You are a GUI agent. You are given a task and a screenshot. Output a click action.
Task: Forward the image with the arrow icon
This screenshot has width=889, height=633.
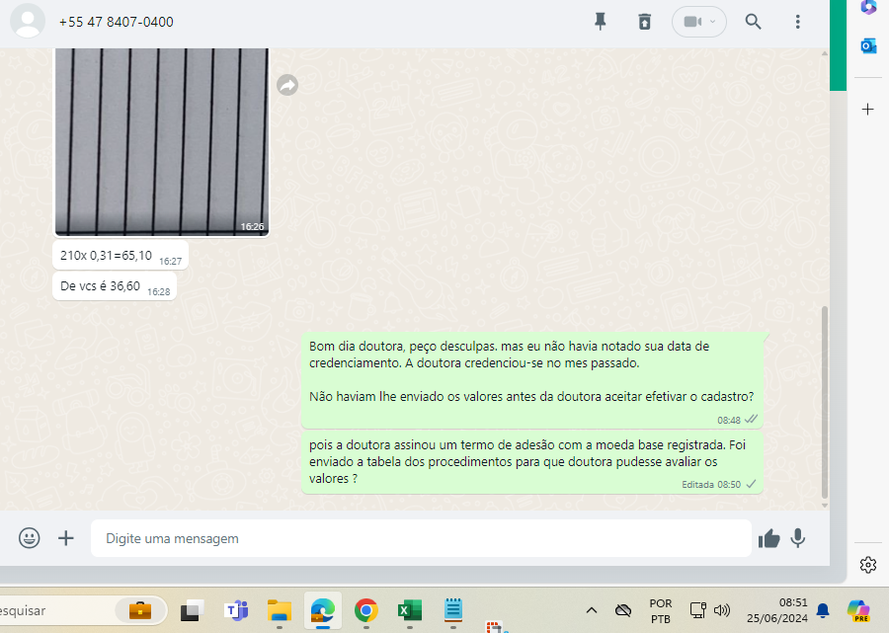[x=287, y=85]
